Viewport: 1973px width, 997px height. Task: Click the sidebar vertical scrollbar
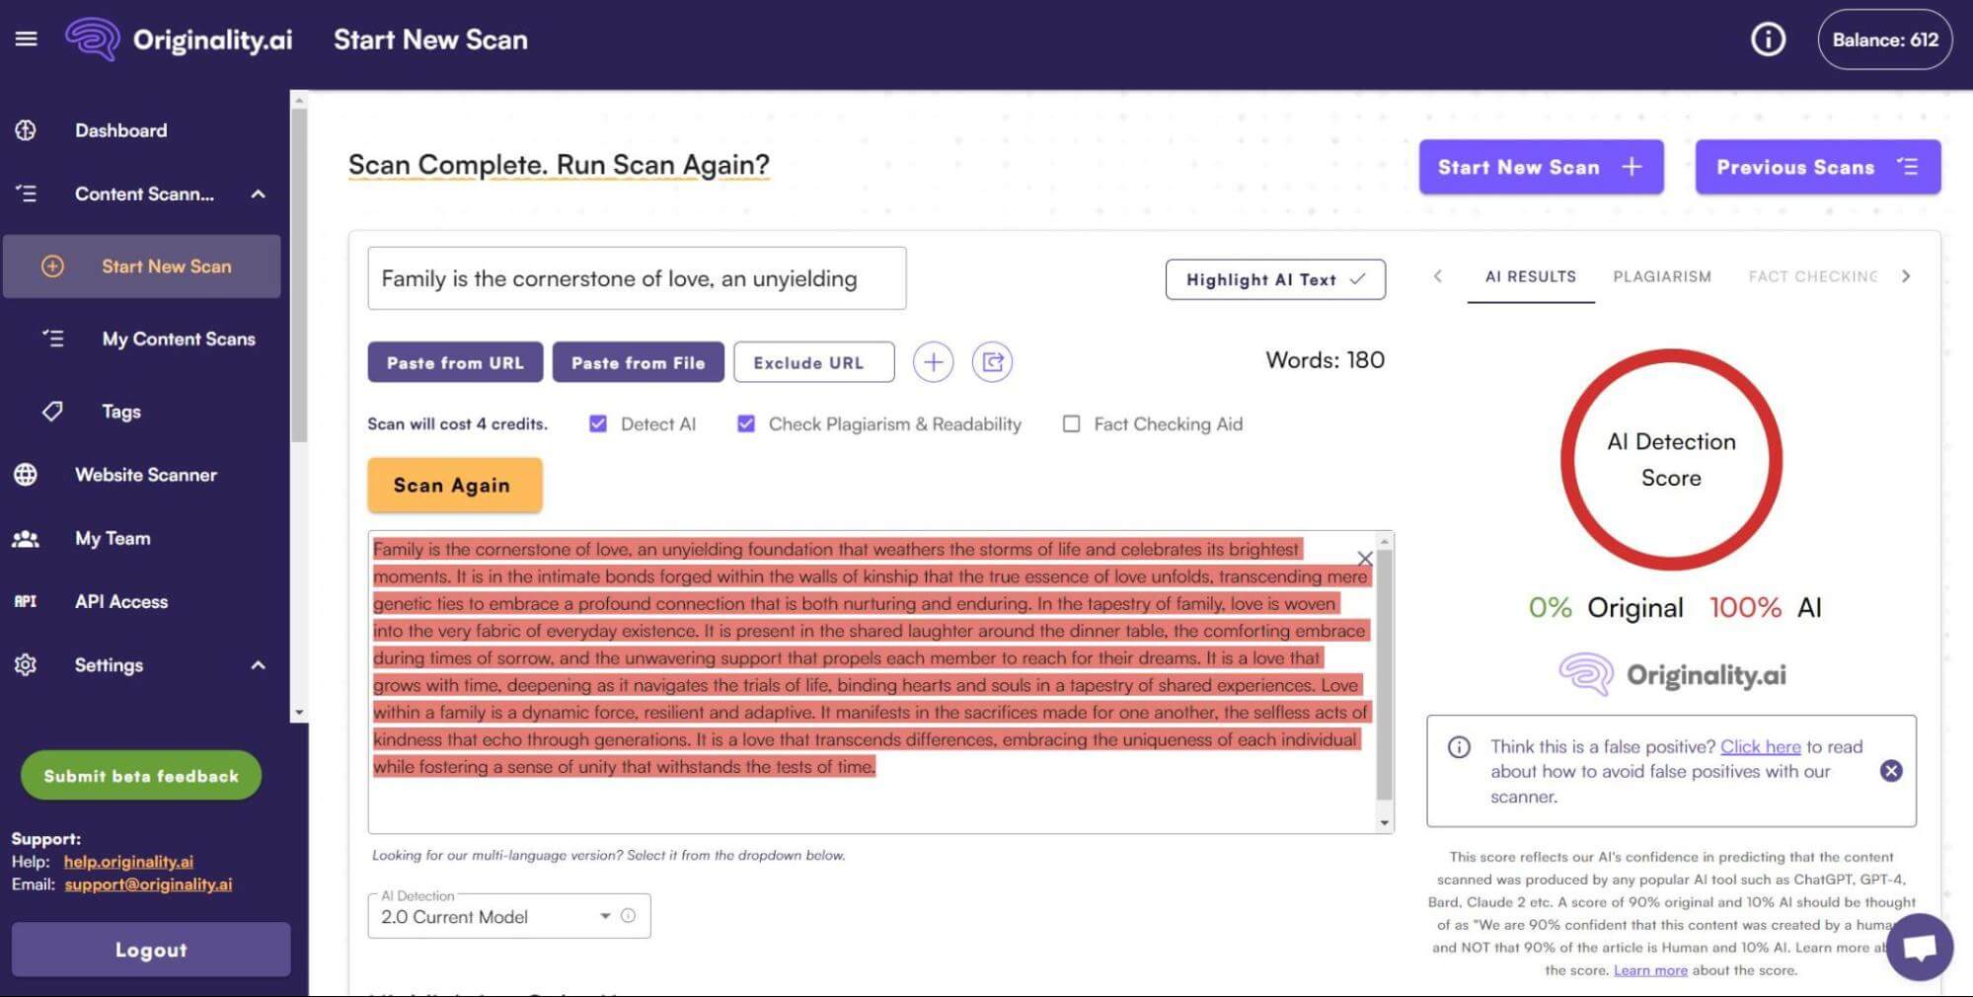pyautogui.click(x=299, y=276)
